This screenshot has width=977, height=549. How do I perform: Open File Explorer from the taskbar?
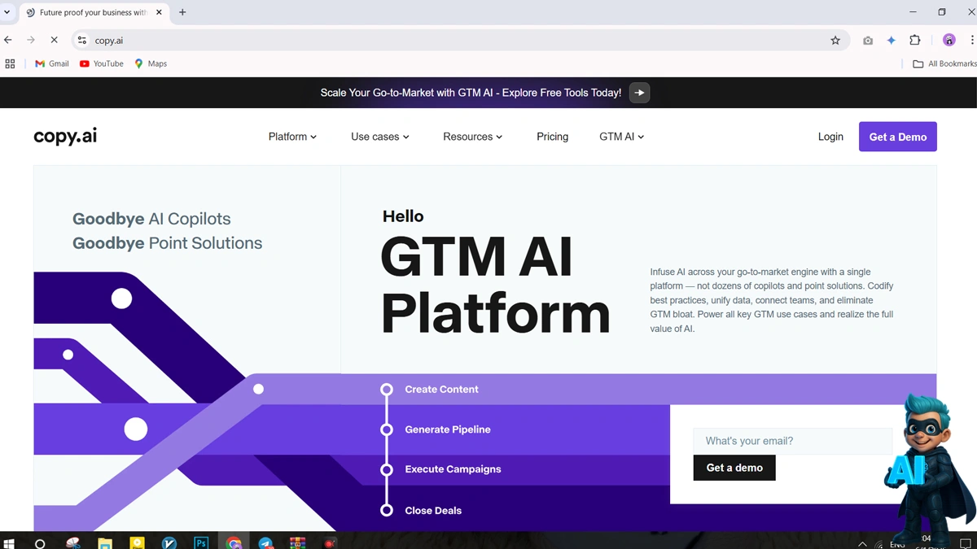(x=105, y=542)
